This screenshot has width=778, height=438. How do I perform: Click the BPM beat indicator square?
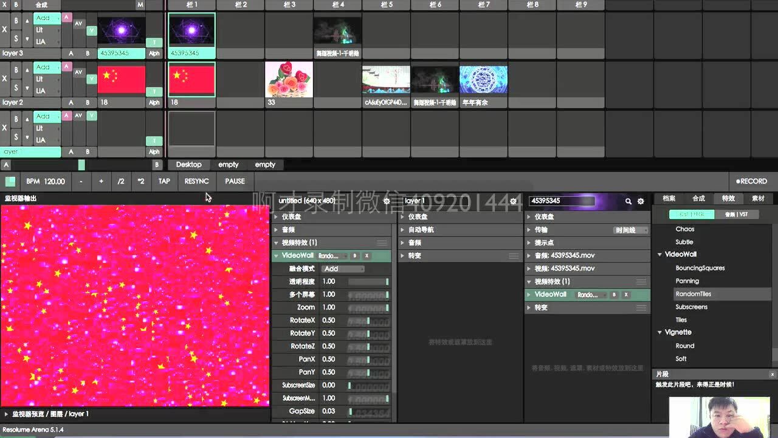click(10, 181)
